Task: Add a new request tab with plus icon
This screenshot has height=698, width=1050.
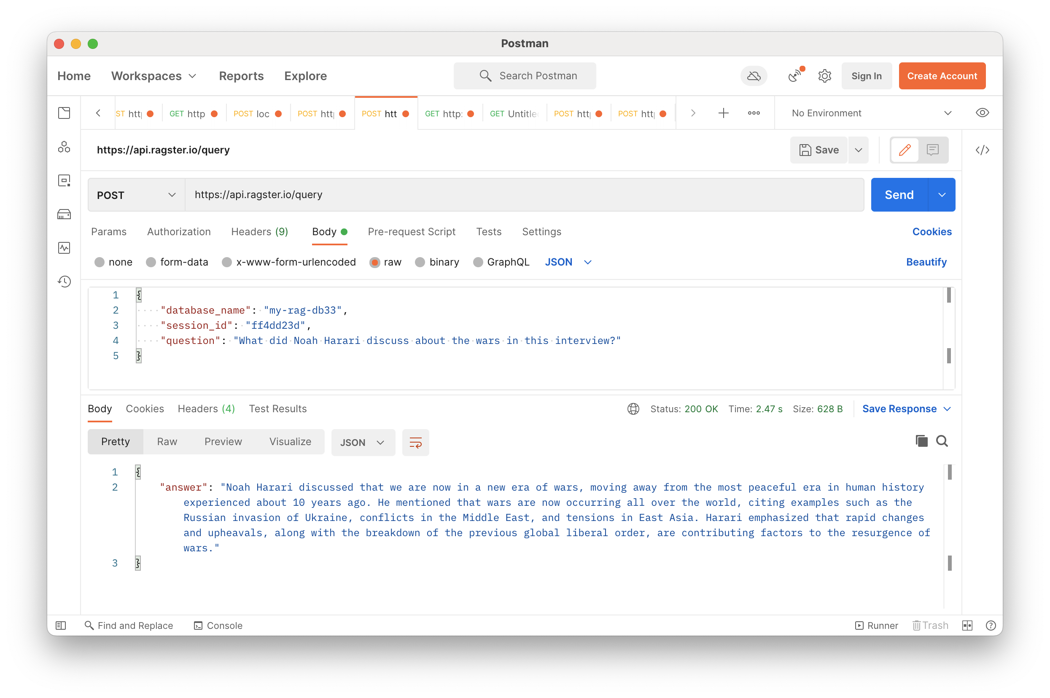Action: 724,113
